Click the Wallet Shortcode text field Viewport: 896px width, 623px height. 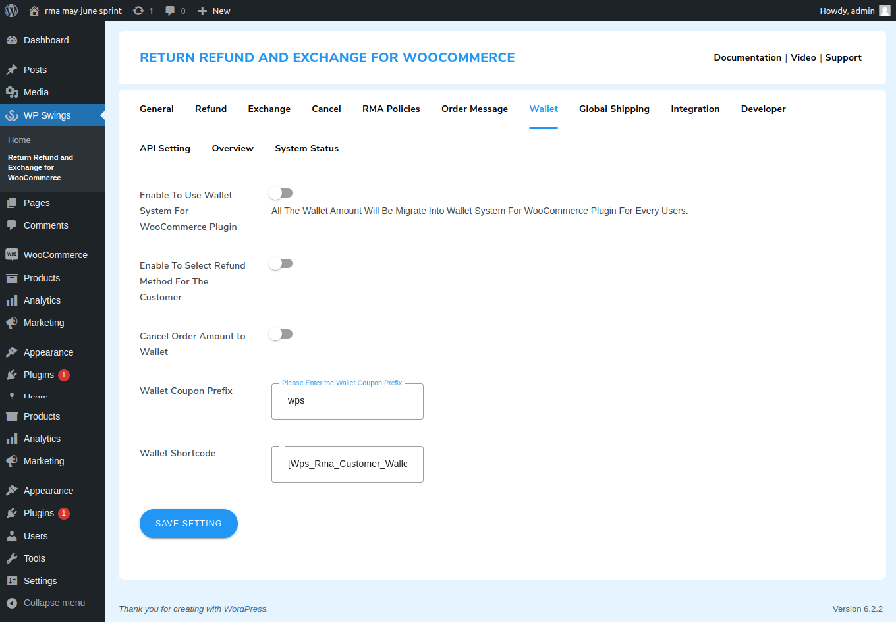click(347, 464)
